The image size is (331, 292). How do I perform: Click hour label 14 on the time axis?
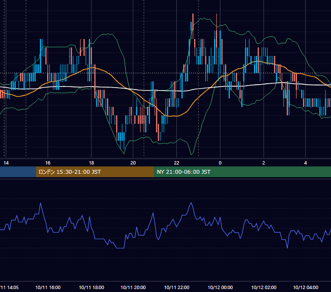[6, 163]
